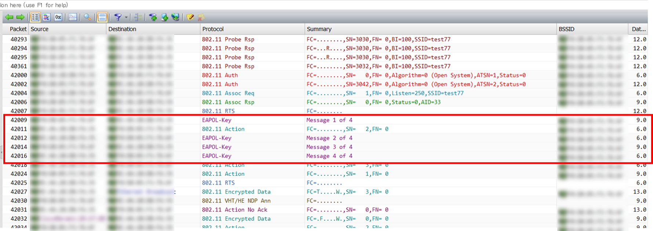
Task: Click the globe network icon with arrow
Action: click(176, 17)
